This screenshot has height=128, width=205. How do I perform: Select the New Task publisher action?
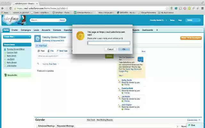click(x=62, y=51)
